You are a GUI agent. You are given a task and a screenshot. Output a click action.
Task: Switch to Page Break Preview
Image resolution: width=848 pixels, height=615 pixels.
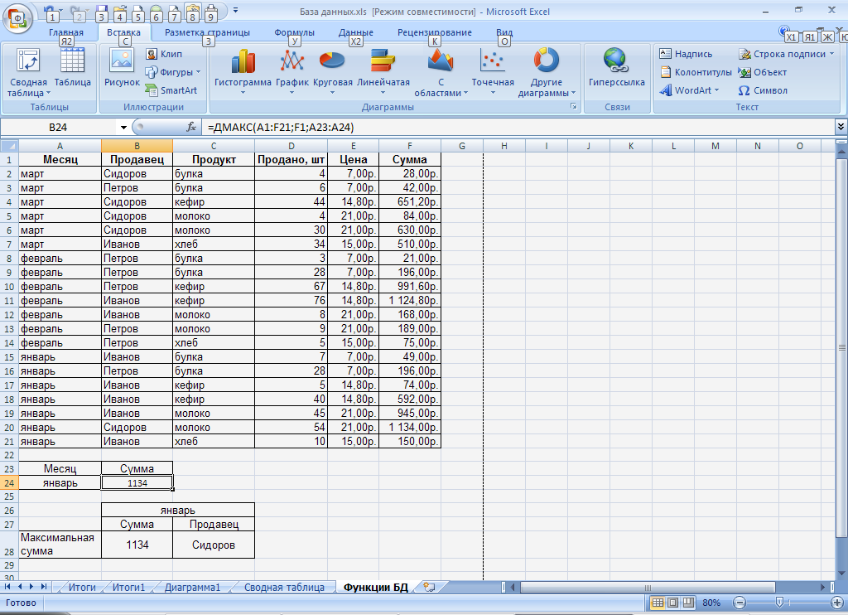pyautogui.click(x=688, y=603)
